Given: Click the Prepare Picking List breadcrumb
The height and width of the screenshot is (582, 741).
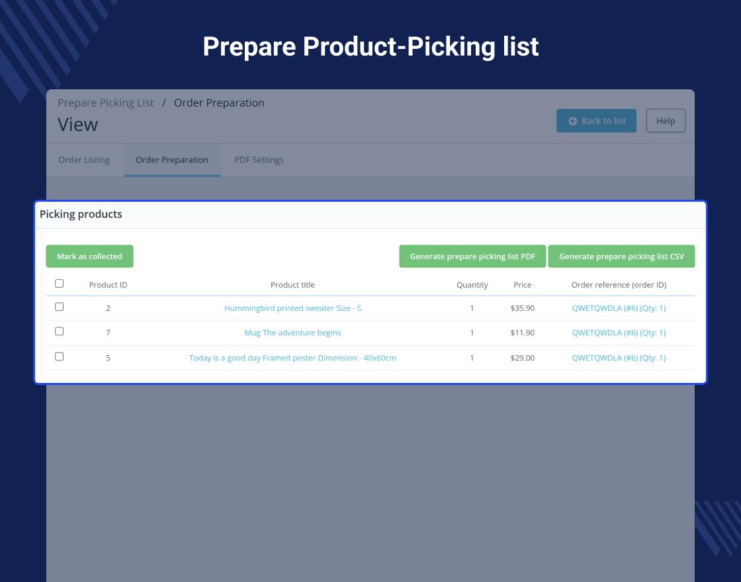Looking at the screenshot, I should point(105,103).
